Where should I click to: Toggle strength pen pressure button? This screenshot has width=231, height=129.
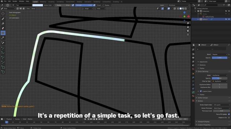point(94,5)
